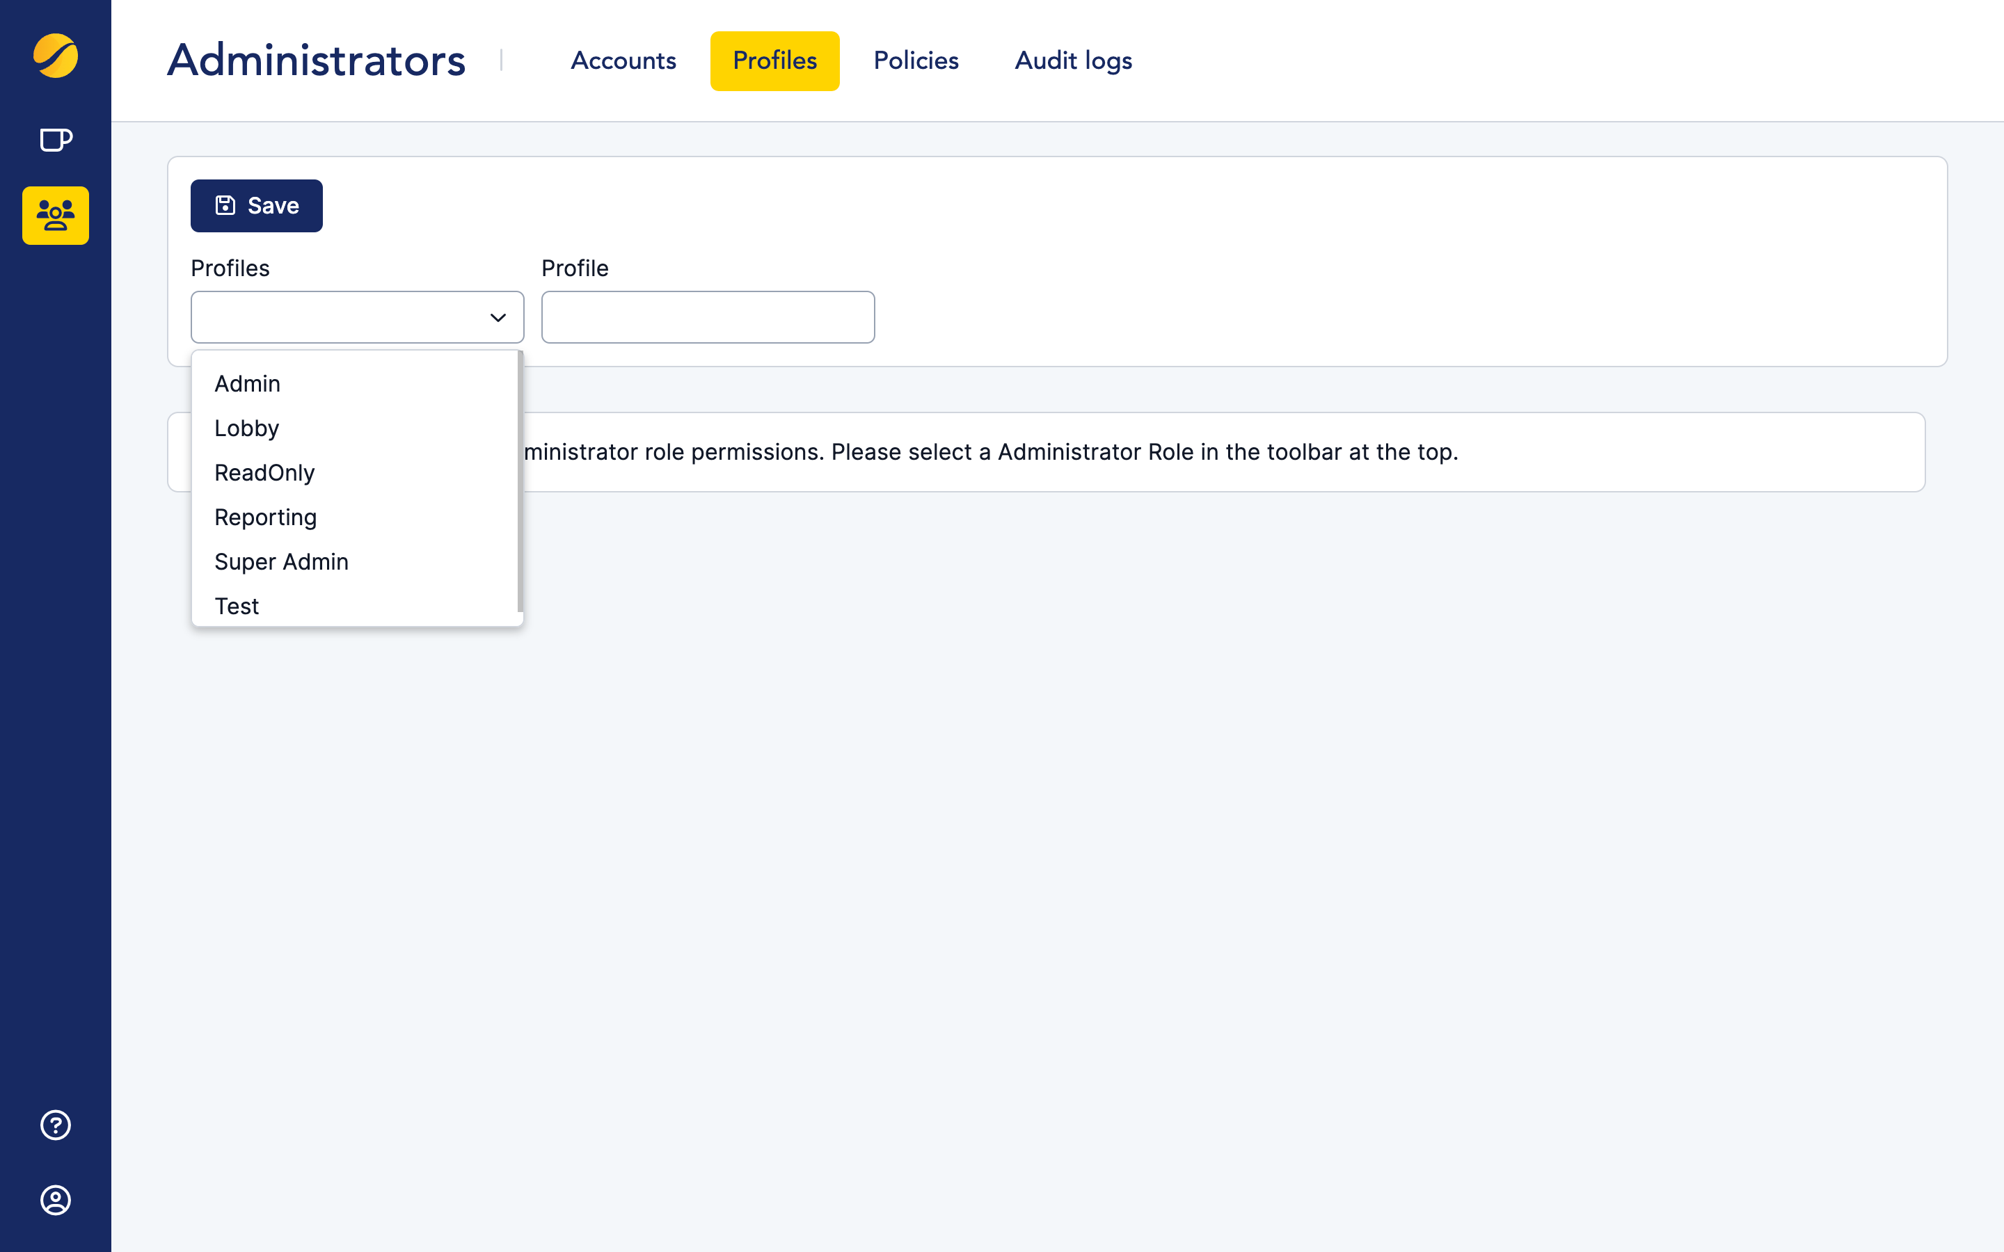Click the yellow logo icon in sidebar
This screenshot has height=1252, width=2004.
coord(56,56)
